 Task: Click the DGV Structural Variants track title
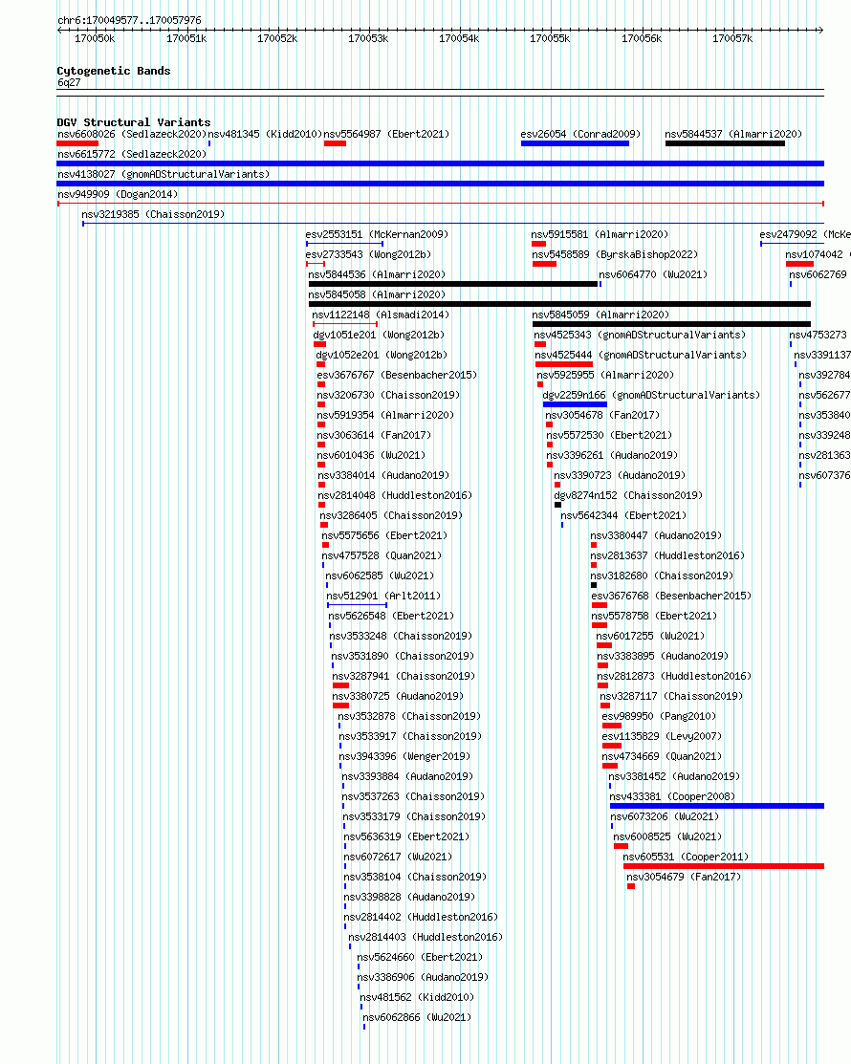pyautogui.click(x=134, y=122)
